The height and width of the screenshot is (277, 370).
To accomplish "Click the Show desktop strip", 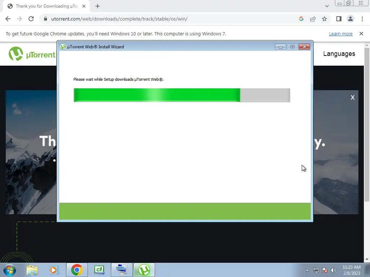I will tap(367, 270).
